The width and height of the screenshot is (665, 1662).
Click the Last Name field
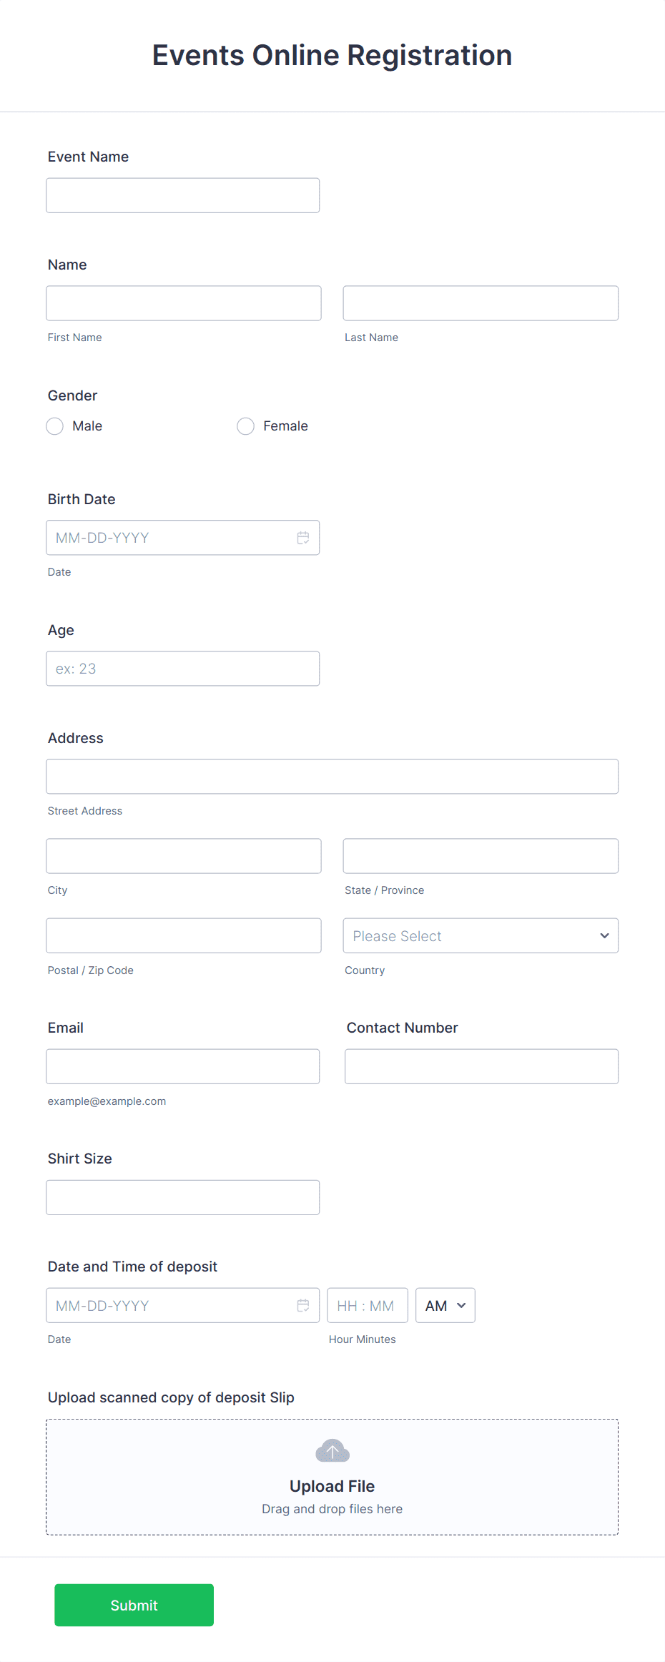(x=480, y=303)
